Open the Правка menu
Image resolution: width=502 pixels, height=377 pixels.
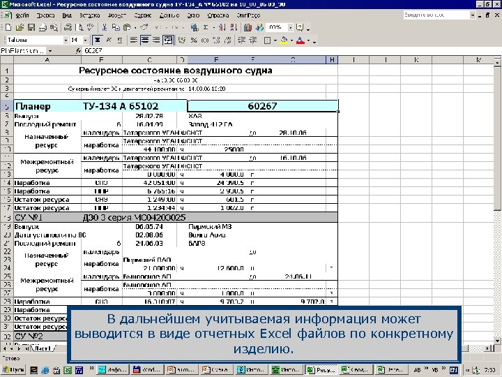point(45,15)
